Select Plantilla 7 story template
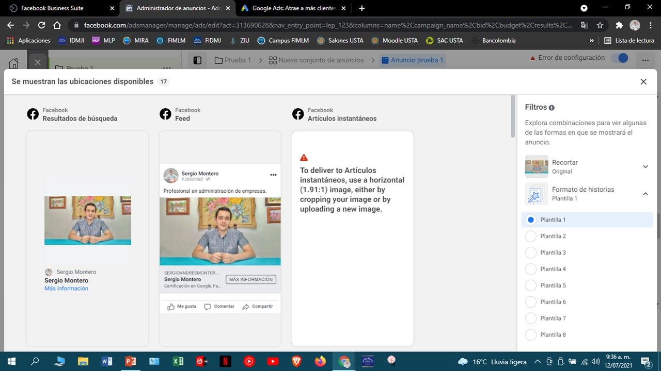 pos(530,318)
